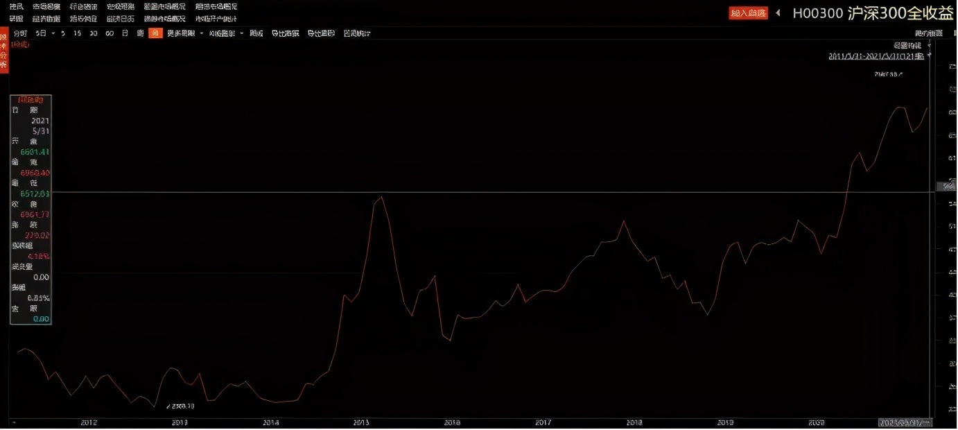
Task: Click the red header of the data info panel
Action: coord(31,100)
